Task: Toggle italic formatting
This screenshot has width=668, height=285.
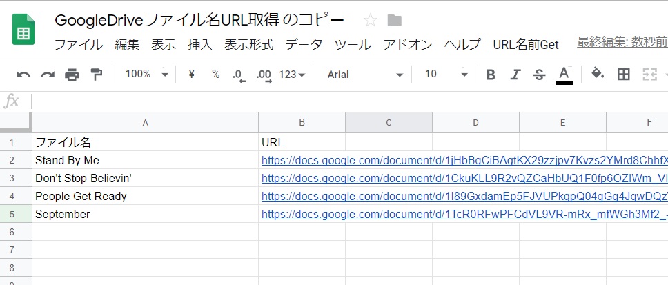Action: [515, 75]
